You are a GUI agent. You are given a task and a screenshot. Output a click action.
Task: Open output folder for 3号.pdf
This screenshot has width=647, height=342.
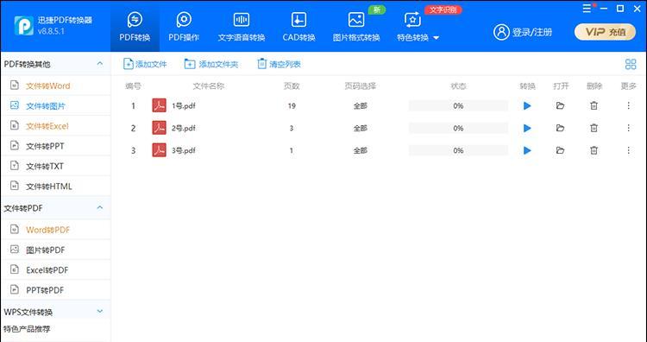pos(560,150)
